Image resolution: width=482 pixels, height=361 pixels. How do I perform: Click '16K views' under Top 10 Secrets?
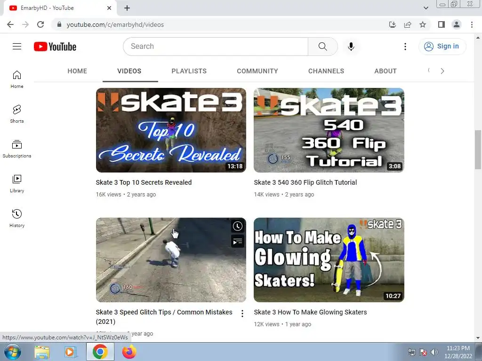tap(109, 194)
